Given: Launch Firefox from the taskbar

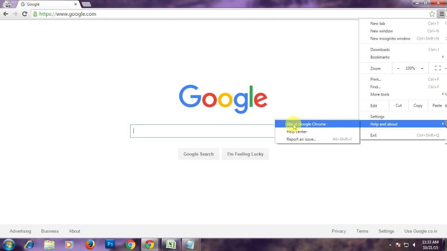Looking at the screenshot, I should coord(90,245).
